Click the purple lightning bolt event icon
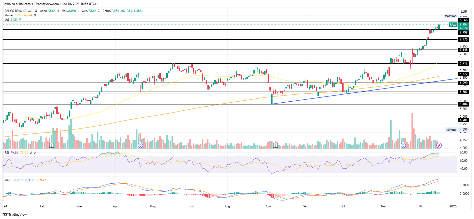Screen dimensions: 474x219 tap(439, 145)
